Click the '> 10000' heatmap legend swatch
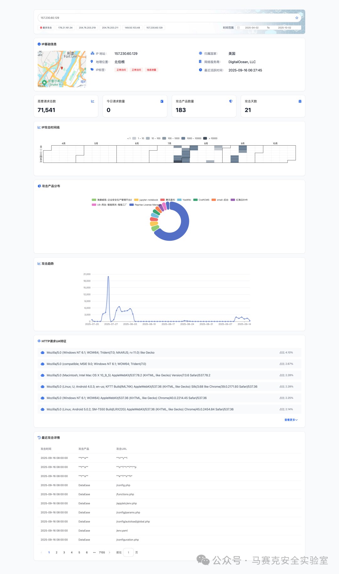This screenshot has height=574, width=339. (x=205, y=138)
